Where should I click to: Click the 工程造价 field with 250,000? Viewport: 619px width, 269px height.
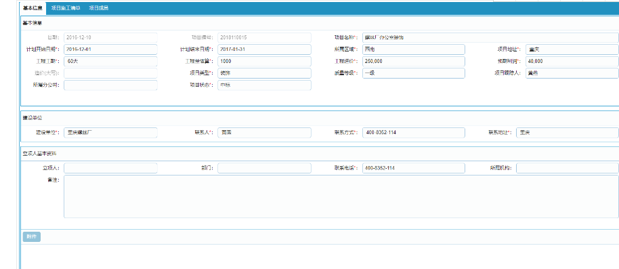pyautogui.click(x=413, y=62)
